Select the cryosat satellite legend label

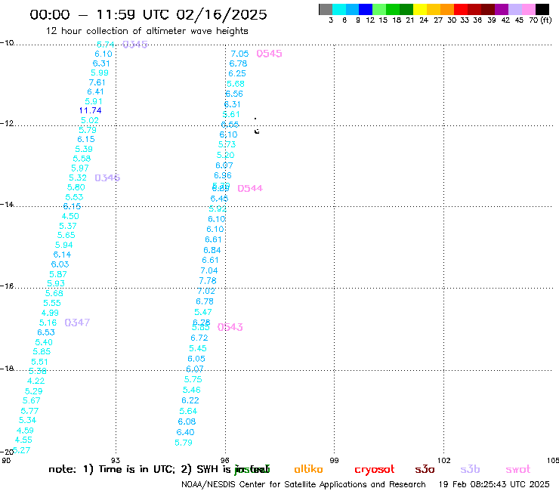pyautogui.click(x=375, y=470)
